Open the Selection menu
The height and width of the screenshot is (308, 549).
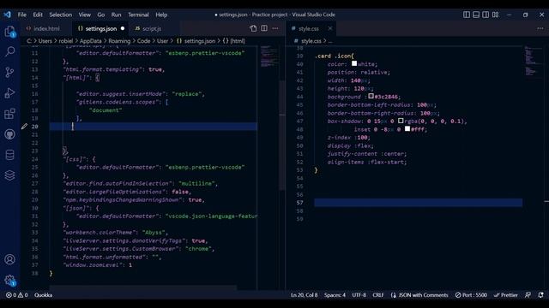[61, 15]
